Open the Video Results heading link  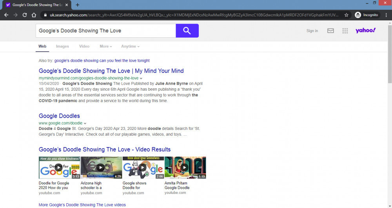coord(105,150)
